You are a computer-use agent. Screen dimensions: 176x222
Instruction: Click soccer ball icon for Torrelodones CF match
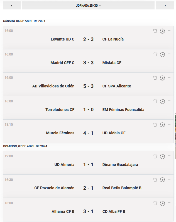pos(162,101)
